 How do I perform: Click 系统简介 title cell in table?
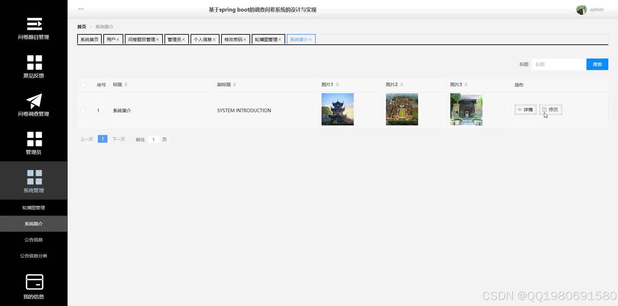122,111
